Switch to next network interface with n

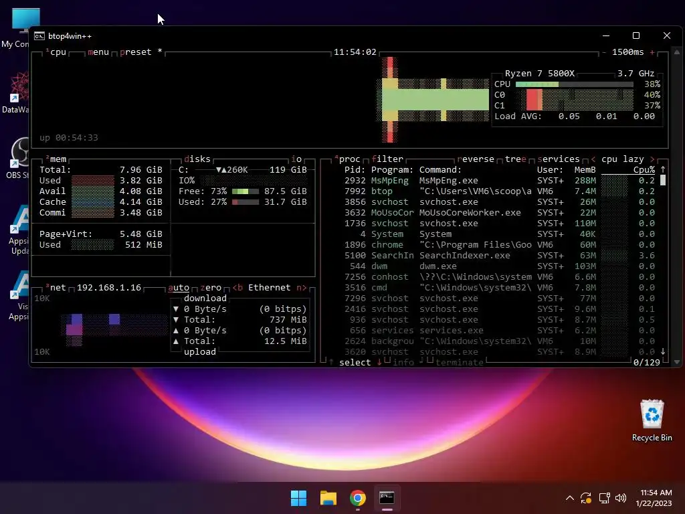click(x=302, y=288)
